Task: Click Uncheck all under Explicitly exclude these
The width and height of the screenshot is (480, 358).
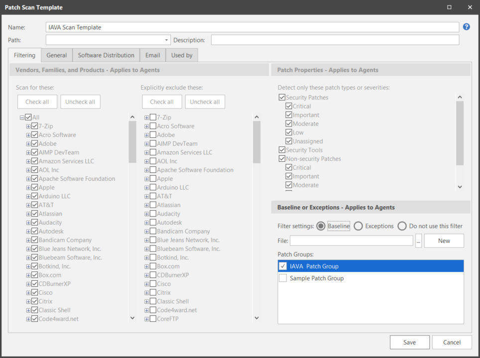Action: pyautogui.click(x=205, y=102)
